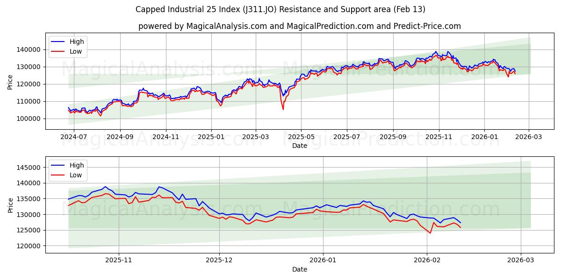Click the Low legend line sample in bottom chart
The width and height of the screenshot is (561, 280).
point(57,175)
